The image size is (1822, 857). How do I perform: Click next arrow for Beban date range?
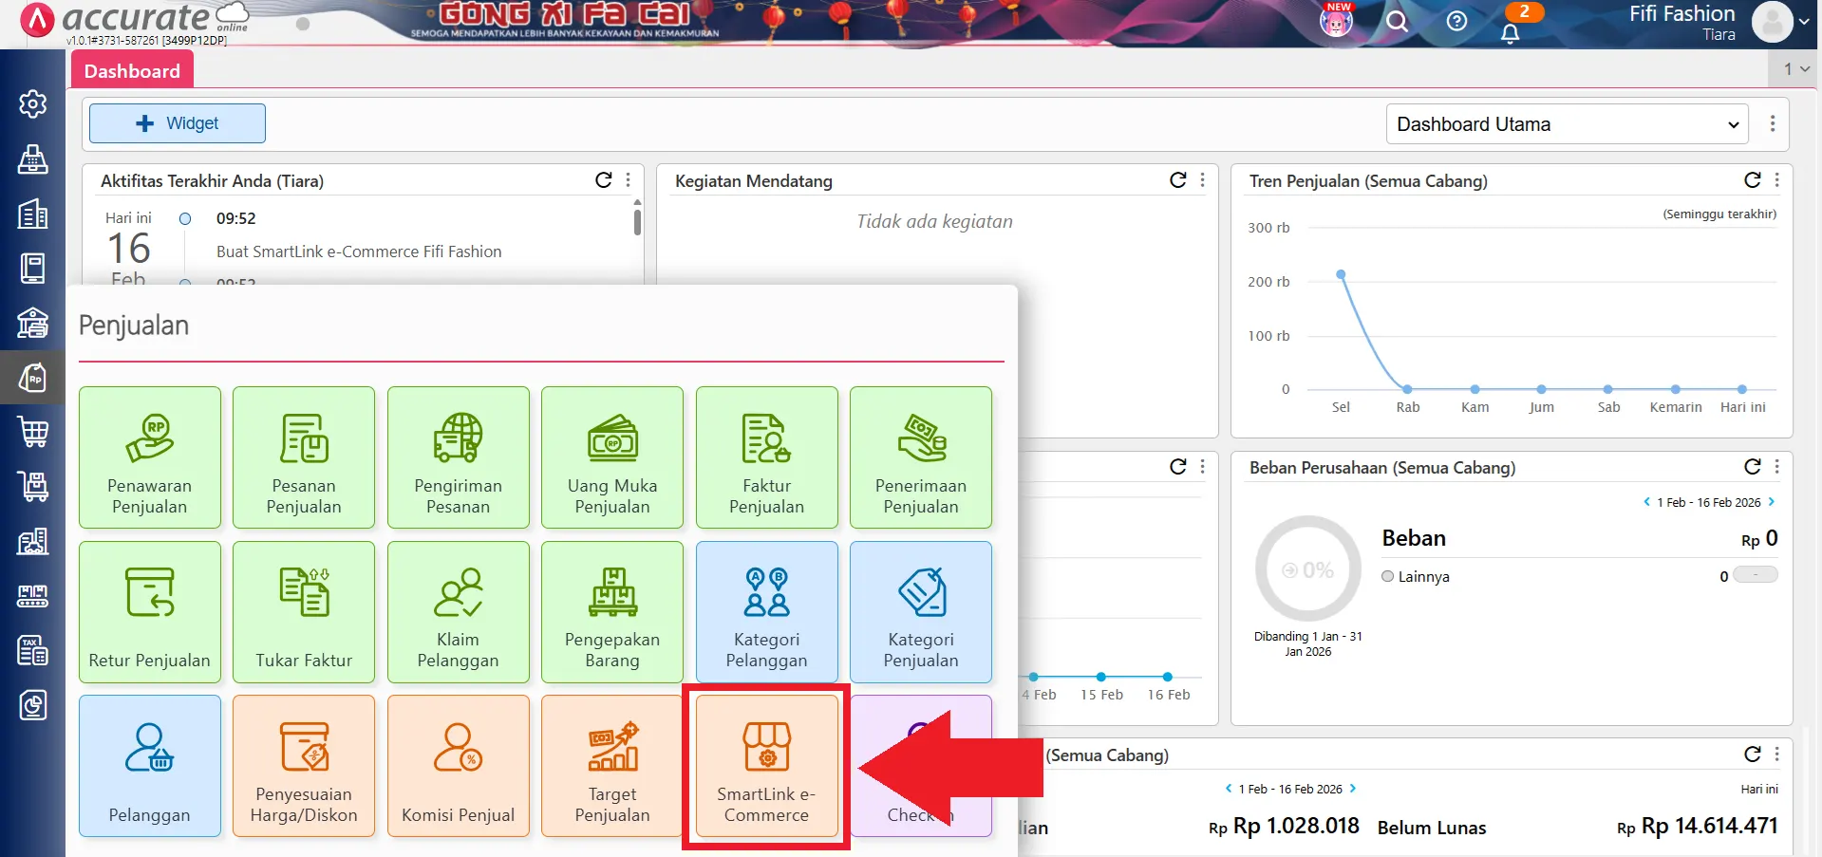click(1770, 502)
